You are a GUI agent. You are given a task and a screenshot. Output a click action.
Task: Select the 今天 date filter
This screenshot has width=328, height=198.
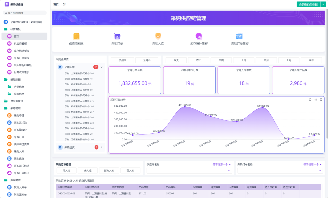point(176,60)
